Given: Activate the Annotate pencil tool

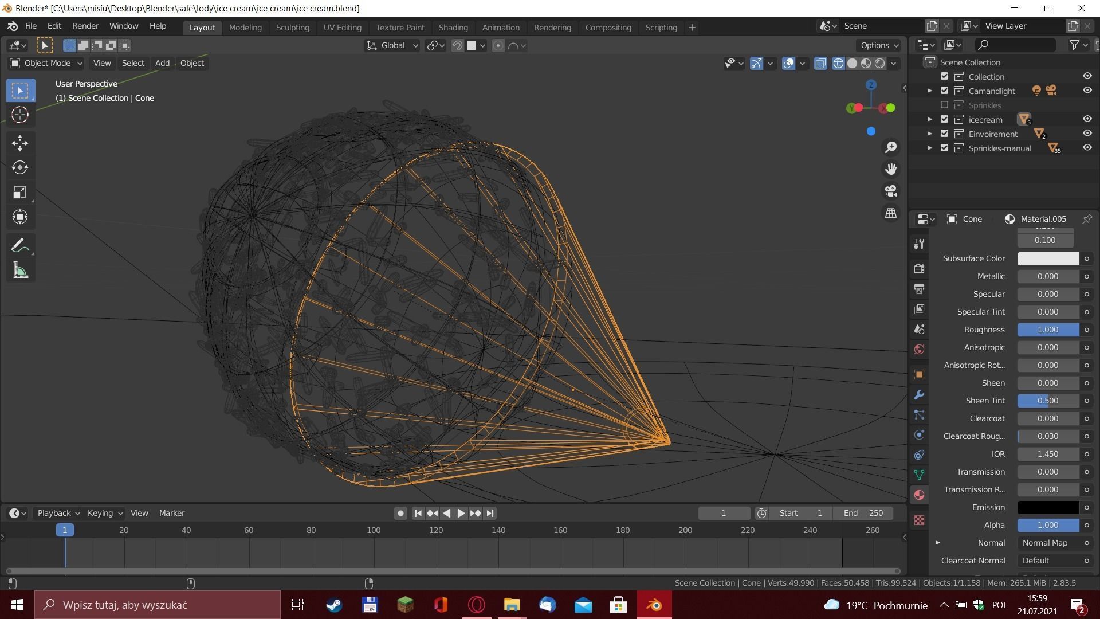Looking at the screenshot, I should click(x=20, y=246).
